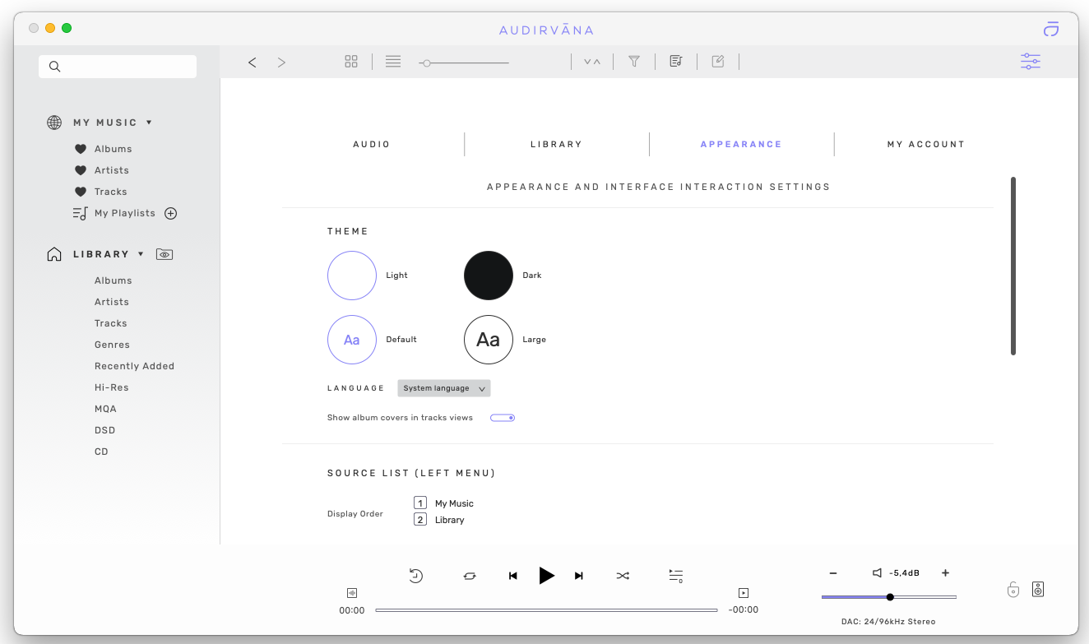Collapse the Library section arrow
This screenshot has height=644, width=1089.
tap(141, 254)
